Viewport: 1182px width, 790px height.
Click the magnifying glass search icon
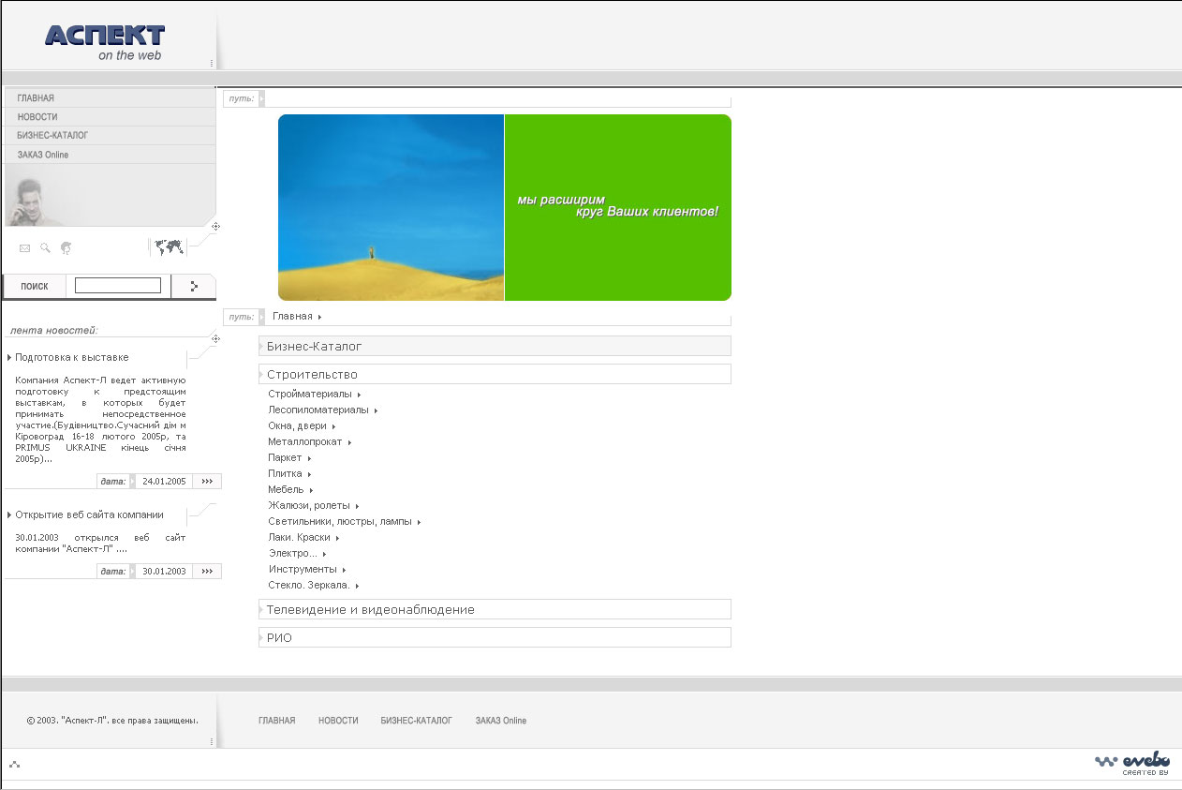[x=45, y=248]
